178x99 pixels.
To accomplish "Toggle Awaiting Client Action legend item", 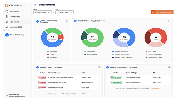I will (121, 54).
